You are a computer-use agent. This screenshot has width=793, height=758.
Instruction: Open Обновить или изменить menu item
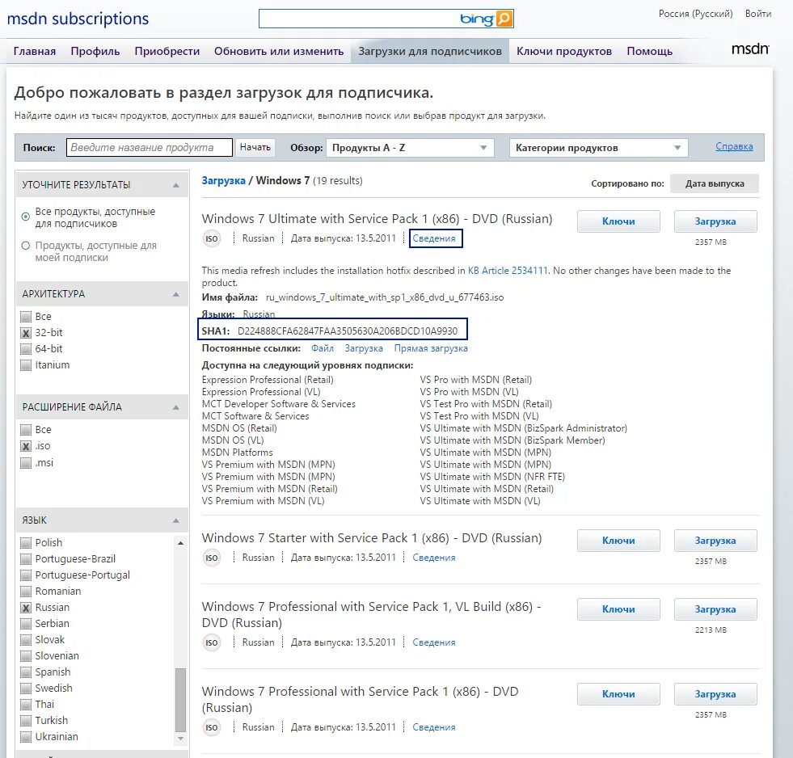click(279, 51)
